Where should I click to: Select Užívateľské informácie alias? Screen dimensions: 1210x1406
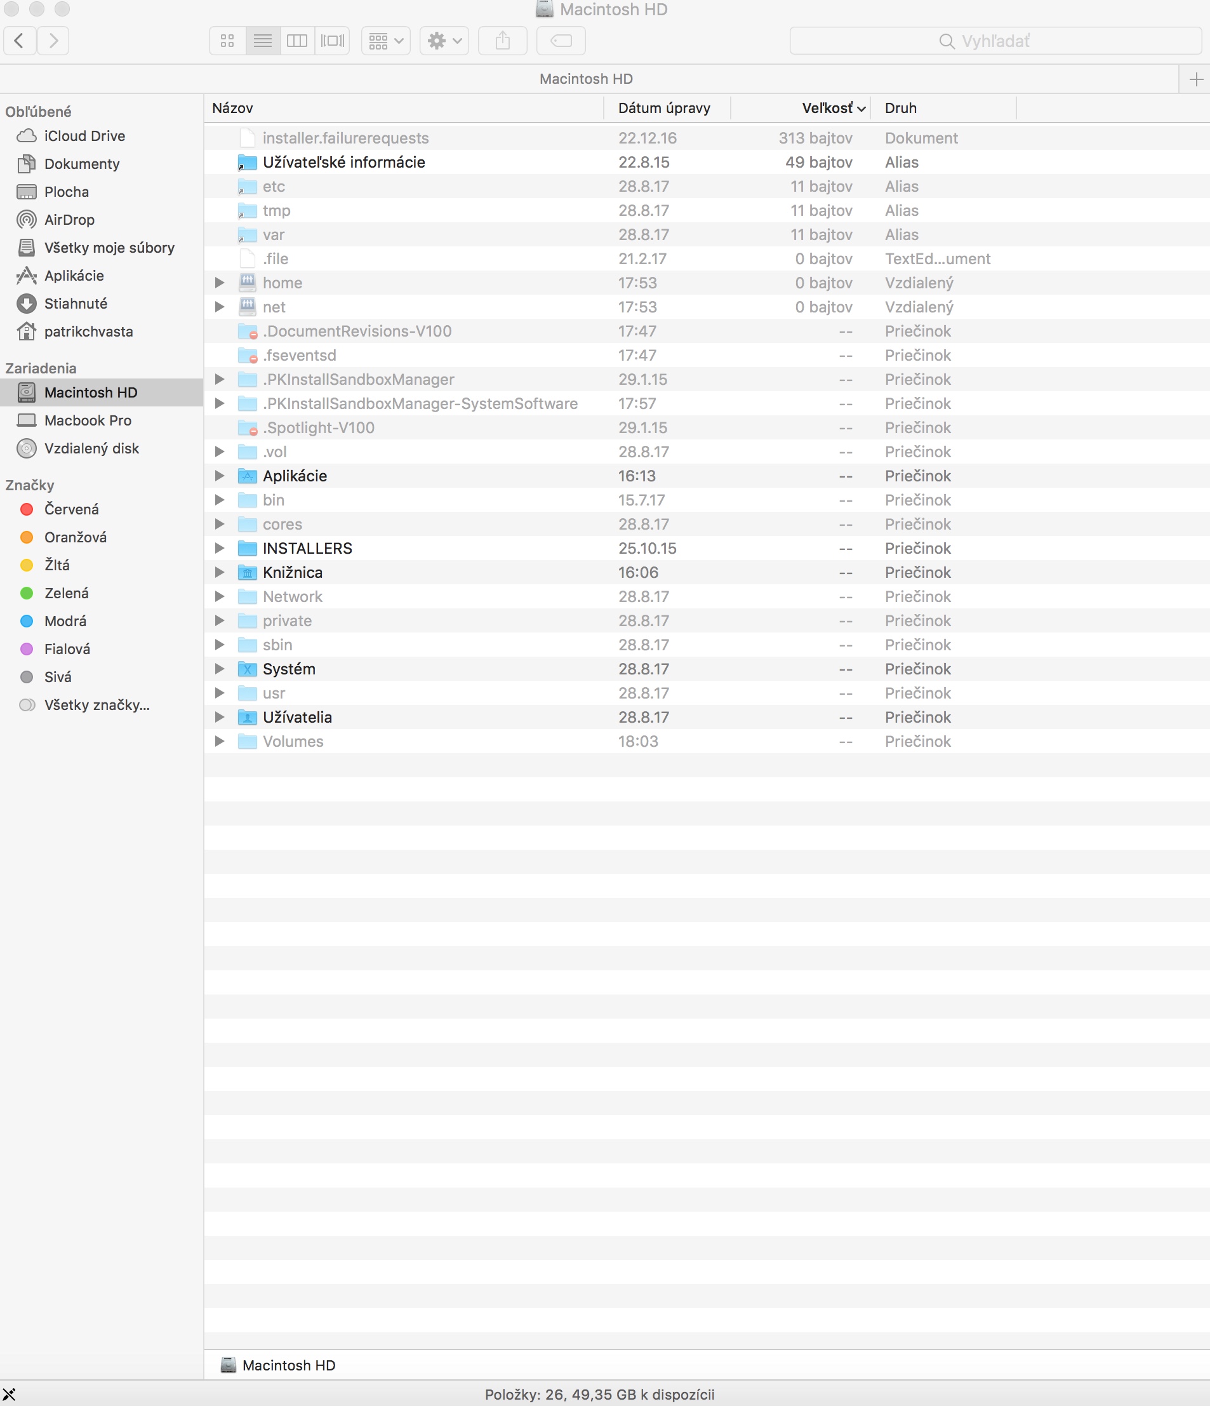tap(707, 162)
